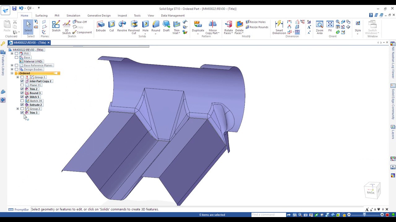Click the record button in status bar

point(387,215)
